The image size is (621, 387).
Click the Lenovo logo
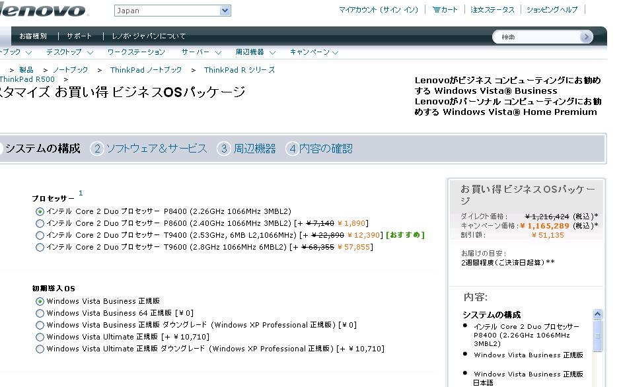click(x=42, y=9)
